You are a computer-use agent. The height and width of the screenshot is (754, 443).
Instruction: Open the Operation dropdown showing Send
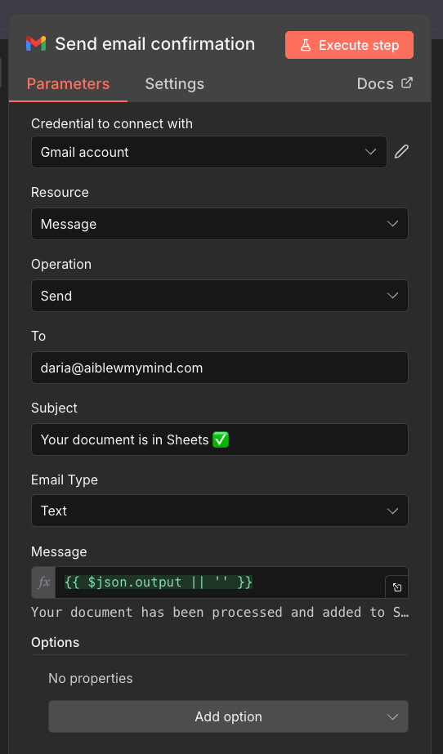pos(220,296)
